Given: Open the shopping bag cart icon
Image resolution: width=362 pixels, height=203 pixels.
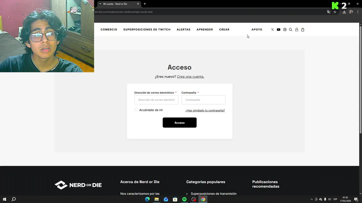Looking at the screenshot, I should [x=303, y=30].
